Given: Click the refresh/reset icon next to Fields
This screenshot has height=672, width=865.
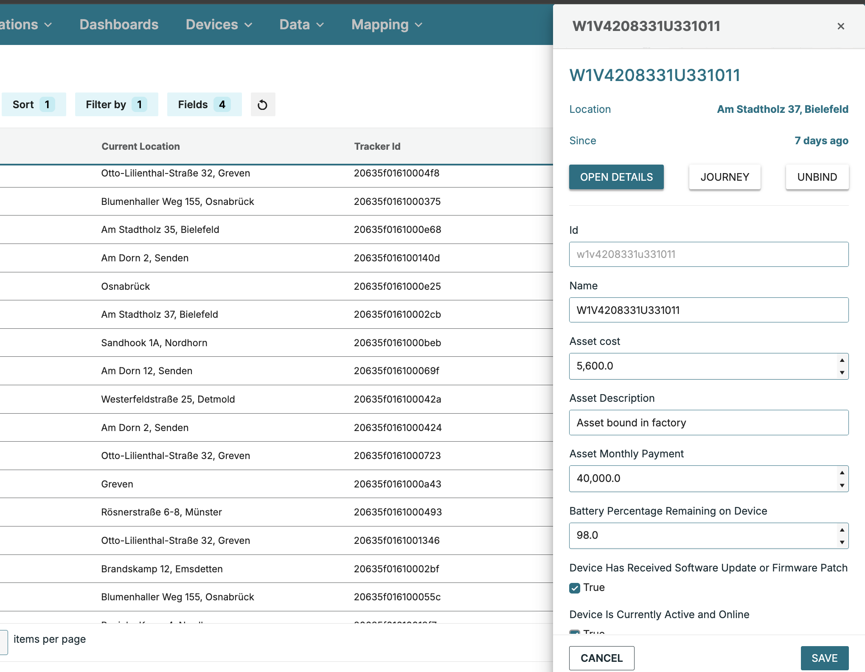Looking at the screenshot, I should point(263,105).
